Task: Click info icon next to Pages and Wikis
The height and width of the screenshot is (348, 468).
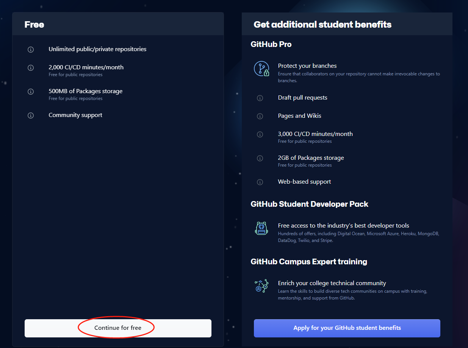Action: pyautogui.click(x=260, y=116)
